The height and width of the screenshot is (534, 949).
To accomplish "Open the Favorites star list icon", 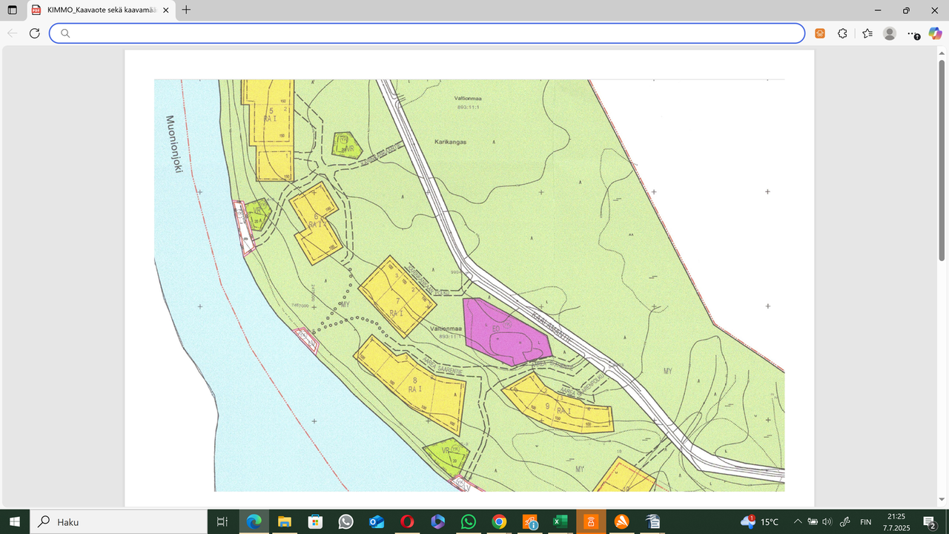I will point(867,33).
